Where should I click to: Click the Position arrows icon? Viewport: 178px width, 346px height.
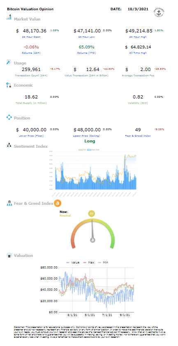(9, 117)
